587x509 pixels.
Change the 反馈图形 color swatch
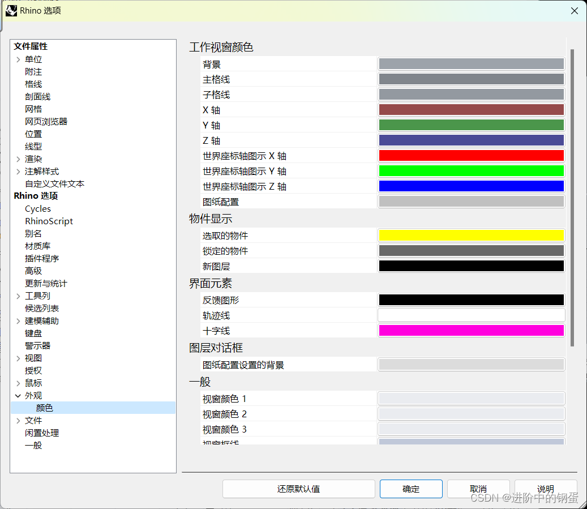472,300
